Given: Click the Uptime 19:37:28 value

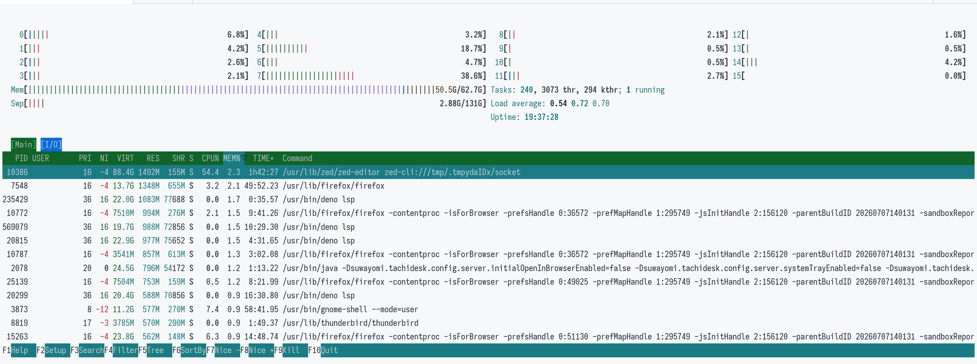Looking at the screenshot, I should point(541,117).
